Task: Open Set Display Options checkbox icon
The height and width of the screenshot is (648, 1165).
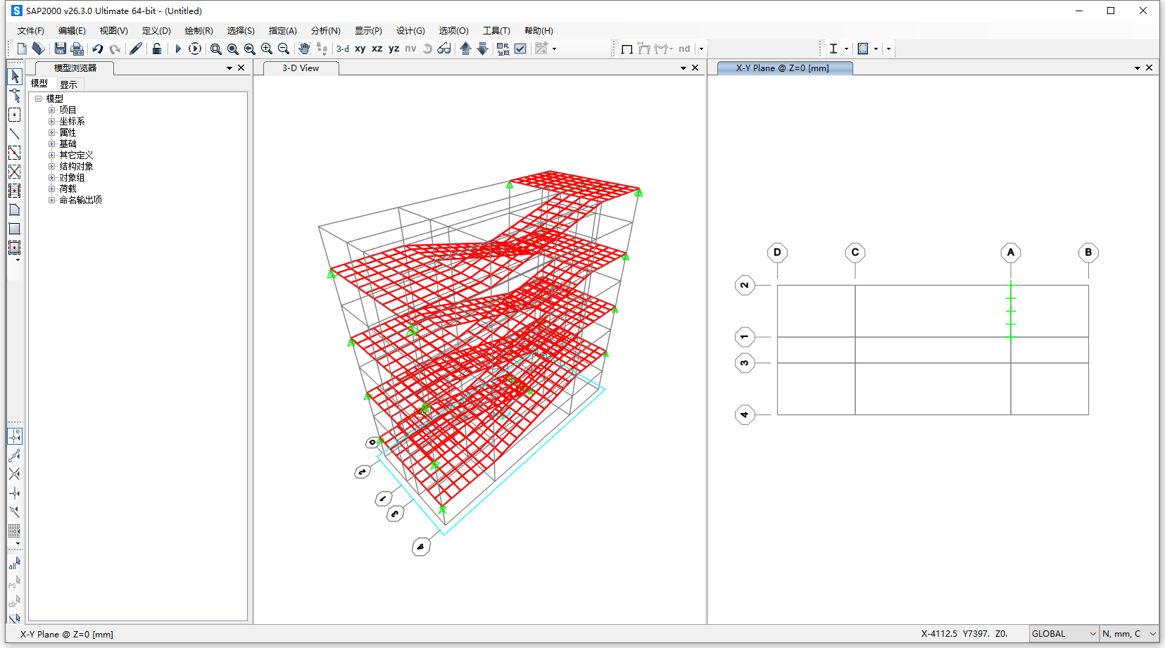Action: (x=520, y=49)
